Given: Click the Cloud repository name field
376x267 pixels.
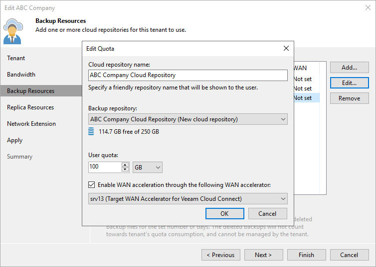Looking at the screenshot, I should [188, 75].
